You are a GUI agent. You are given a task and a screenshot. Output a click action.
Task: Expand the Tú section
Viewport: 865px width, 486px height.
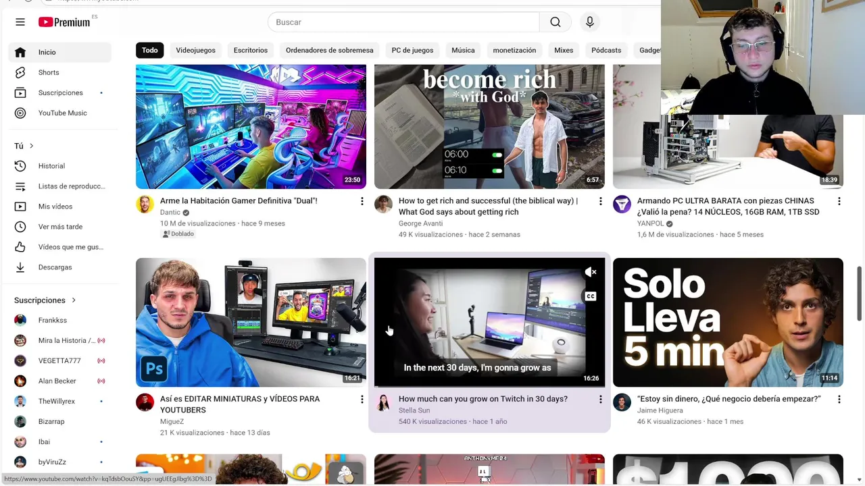point(24,146)
